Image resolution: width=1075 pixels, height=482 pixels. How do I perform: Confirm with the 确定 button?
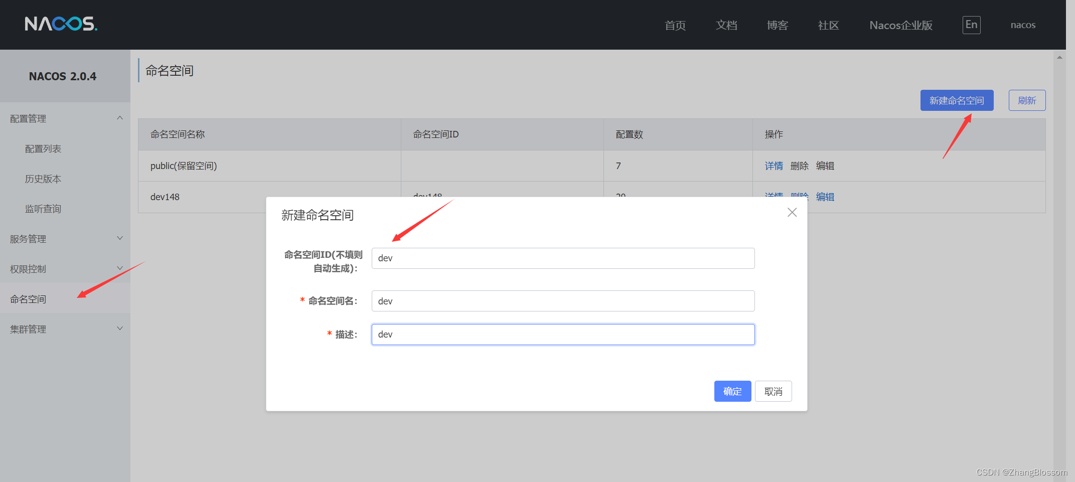click(x=732, y=391)
